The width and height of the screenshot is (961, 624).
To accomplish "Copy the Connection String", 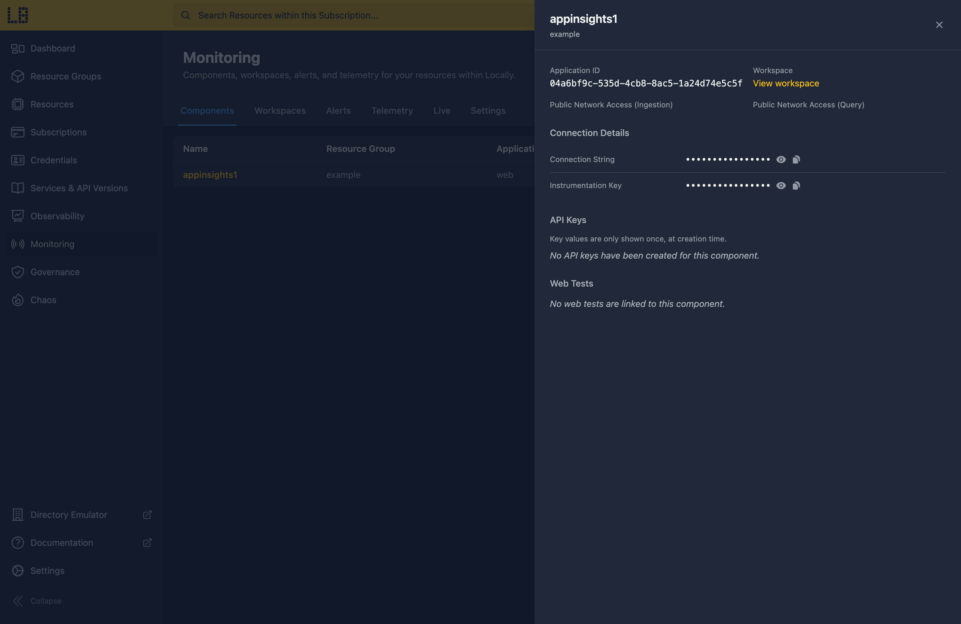I will pos(796,159).
